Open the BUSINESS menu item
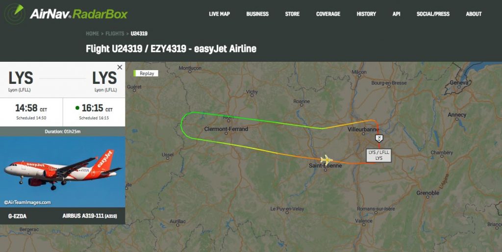This screenshot has height=252, width=502. pos(257,14)
